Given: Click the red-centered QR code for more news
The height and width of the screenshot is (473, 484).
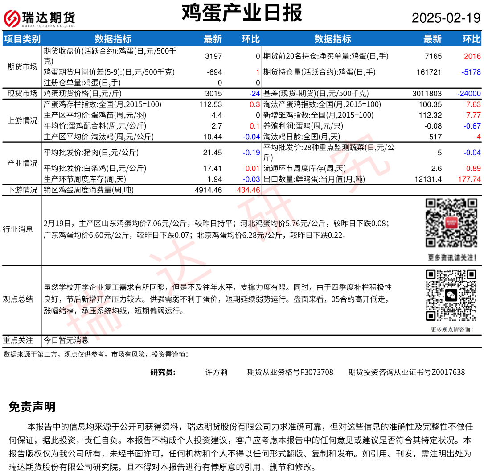Looking at the screenshot, I should [x=452, y=223].
